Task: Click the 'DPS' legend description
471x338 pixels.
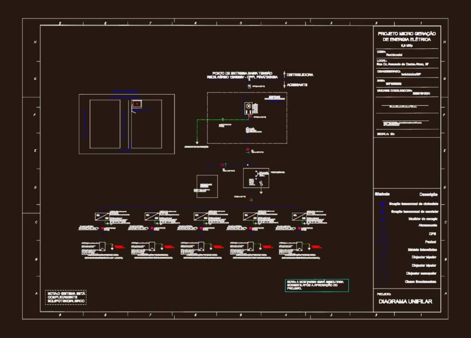Action: pyautogui.click(x=432, y=234)
